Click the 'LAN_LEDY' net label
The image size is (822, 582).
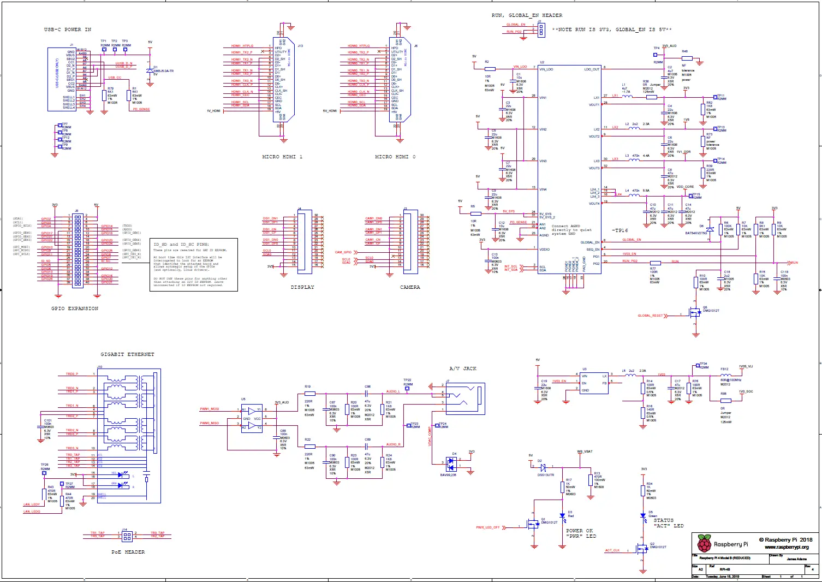32,504
